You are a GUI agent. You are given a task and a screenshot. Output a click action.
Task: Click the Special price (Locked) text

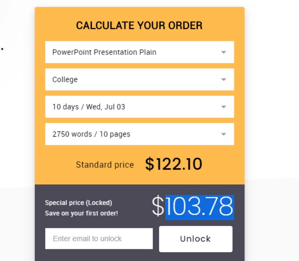78,203
